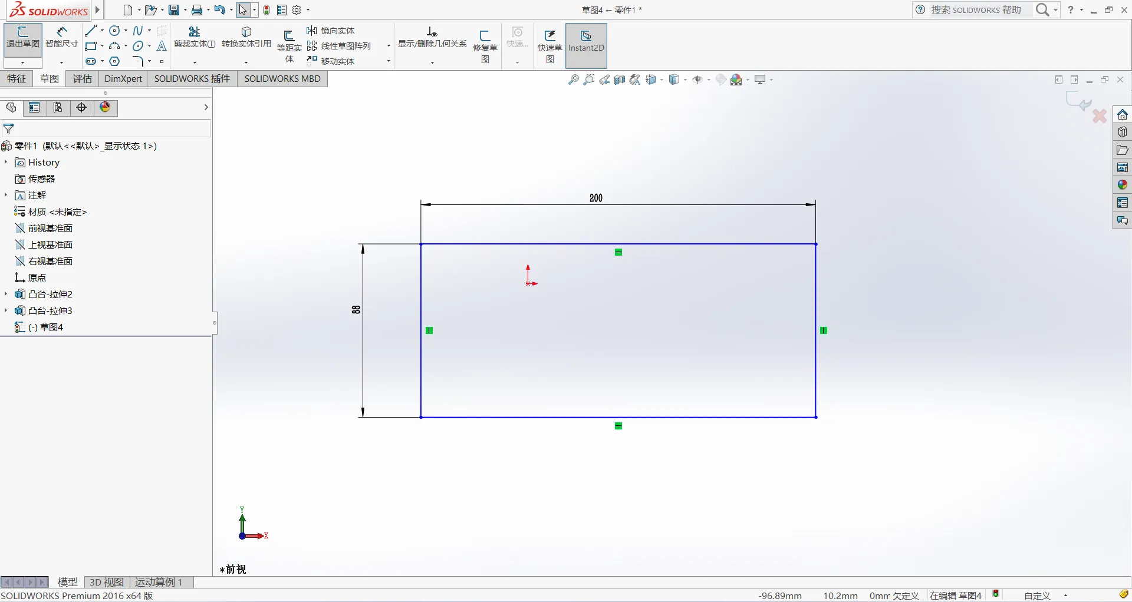Click Display/Delete Relations (显示/删除几何关系)

tap(432, 37)
